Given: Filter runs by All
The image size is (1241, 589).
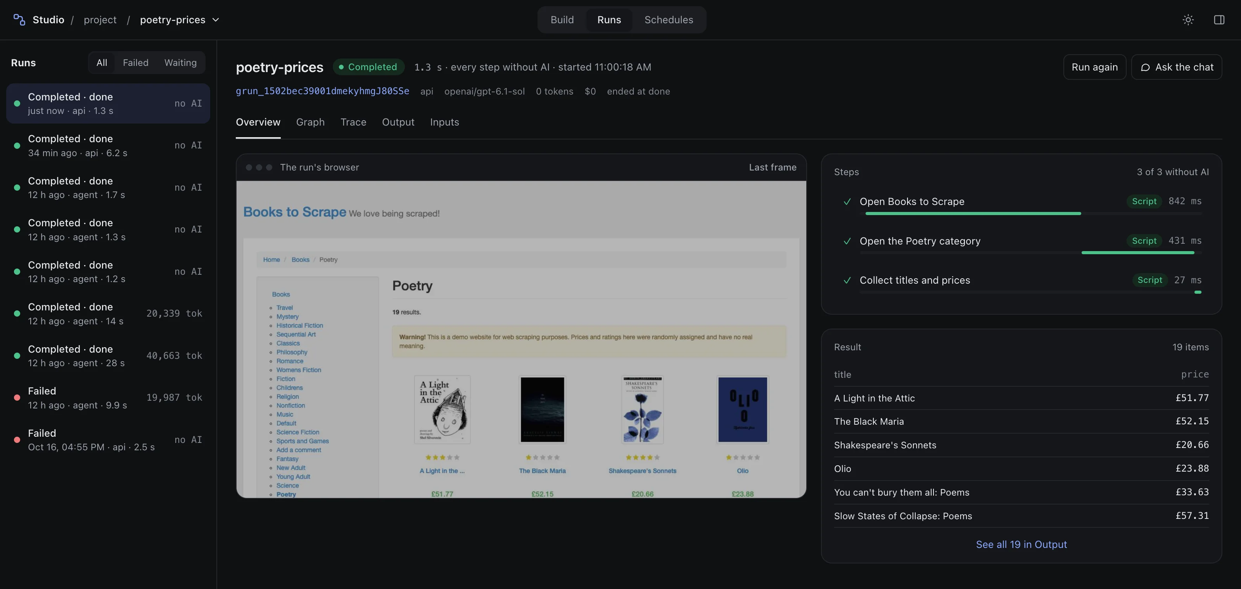Looking at the screenshot, I should pyautogui.click(x=102, y=62).
